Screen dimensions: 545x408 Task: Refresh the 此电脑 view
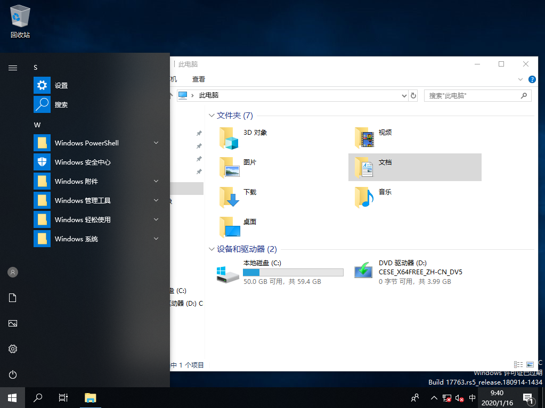413,95
